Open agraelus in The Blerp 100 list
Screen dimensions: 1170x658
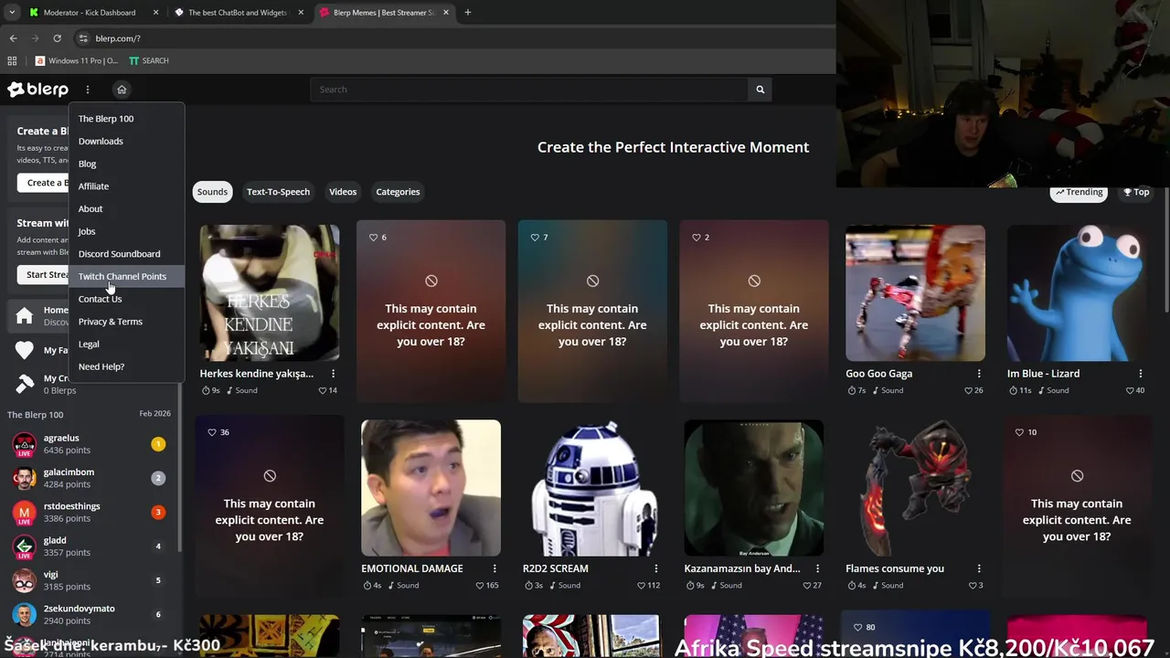tap(90, 444)
